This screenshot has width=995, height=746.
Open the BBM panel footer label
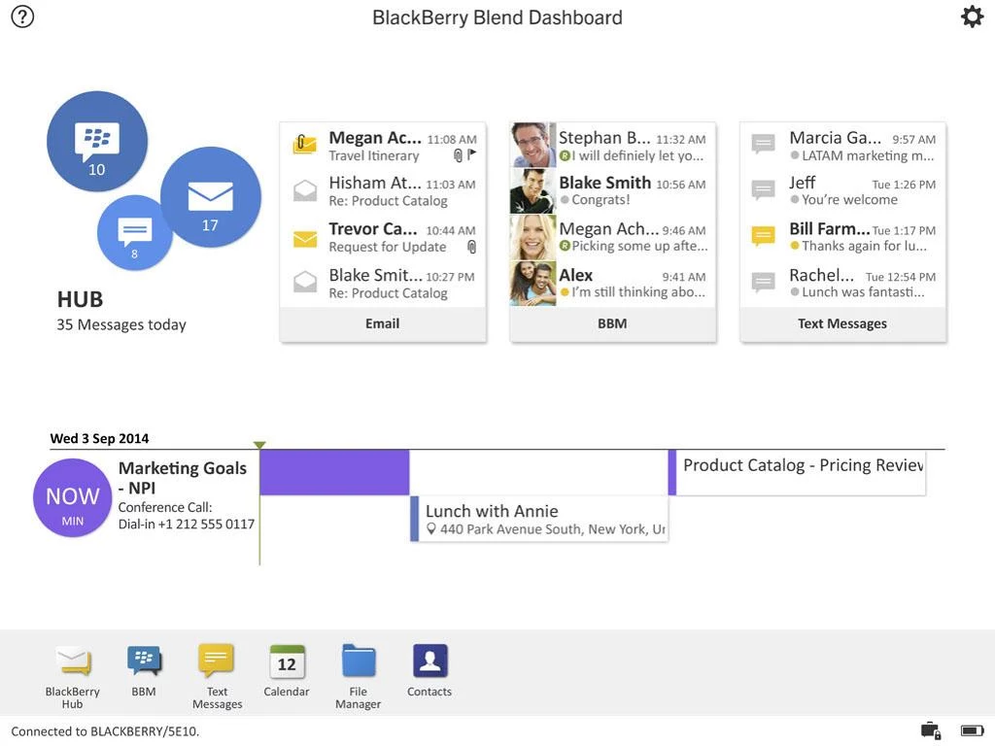(x=612, y=323)
